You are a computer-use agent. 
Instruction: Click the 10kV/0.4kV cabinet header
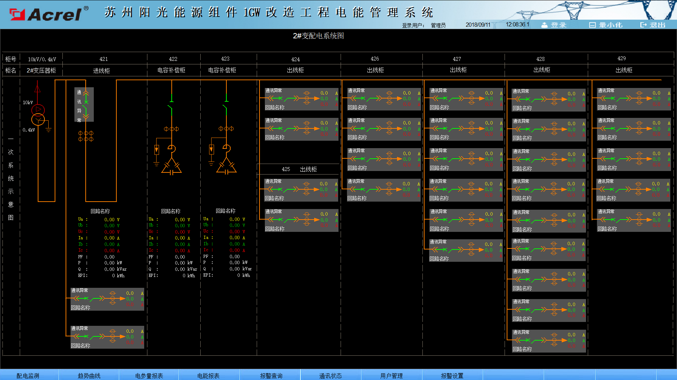click(42, 59)
